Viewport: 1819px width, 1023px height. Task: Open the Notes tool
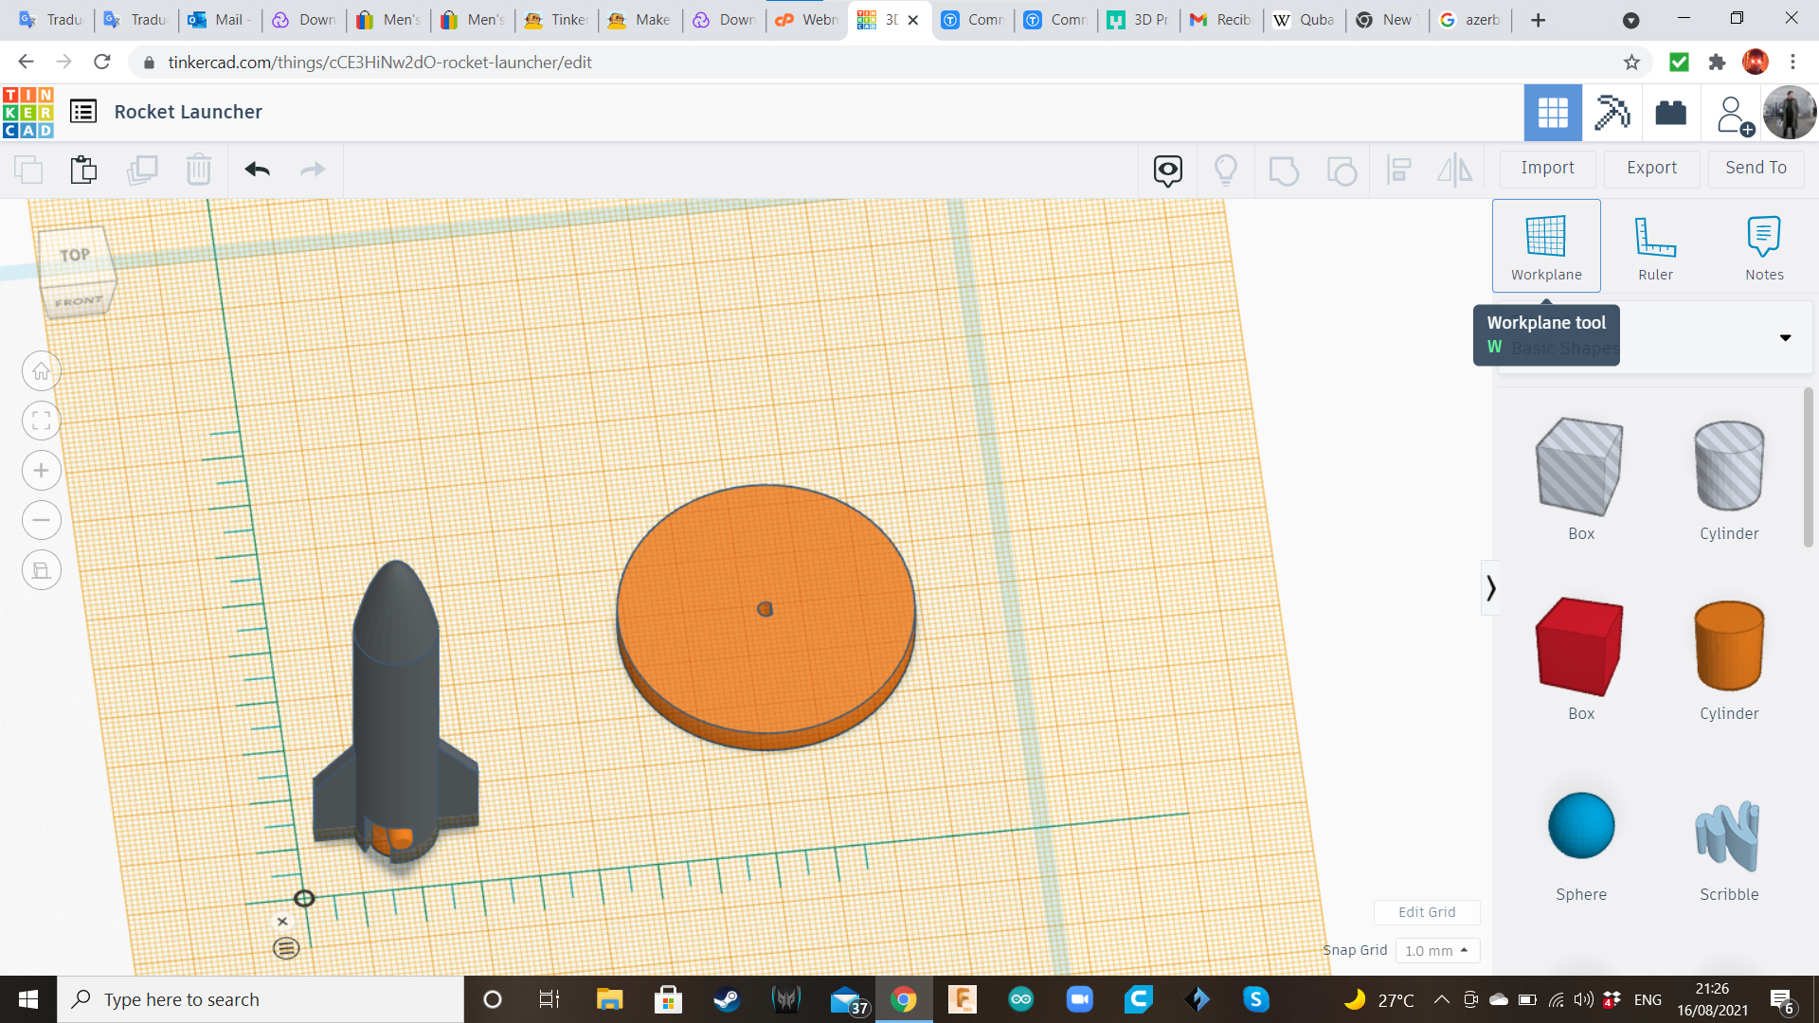1763,247
